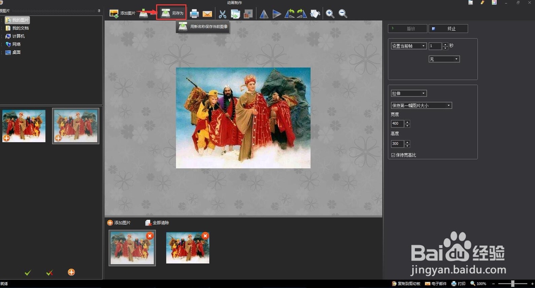The image size is (535, 288).
Task: Zoom out with the minus magnifier
Action: coord(343,14)
